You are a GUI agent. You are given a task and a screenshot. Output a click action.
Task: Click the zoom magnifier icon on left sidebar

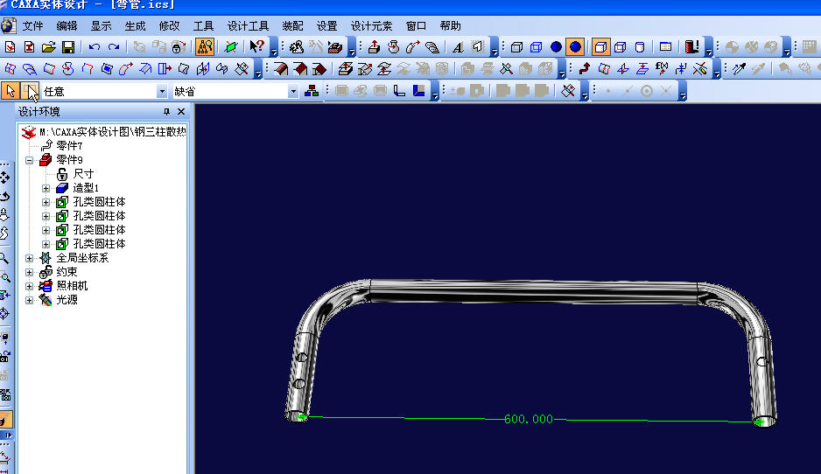(4, 258)
